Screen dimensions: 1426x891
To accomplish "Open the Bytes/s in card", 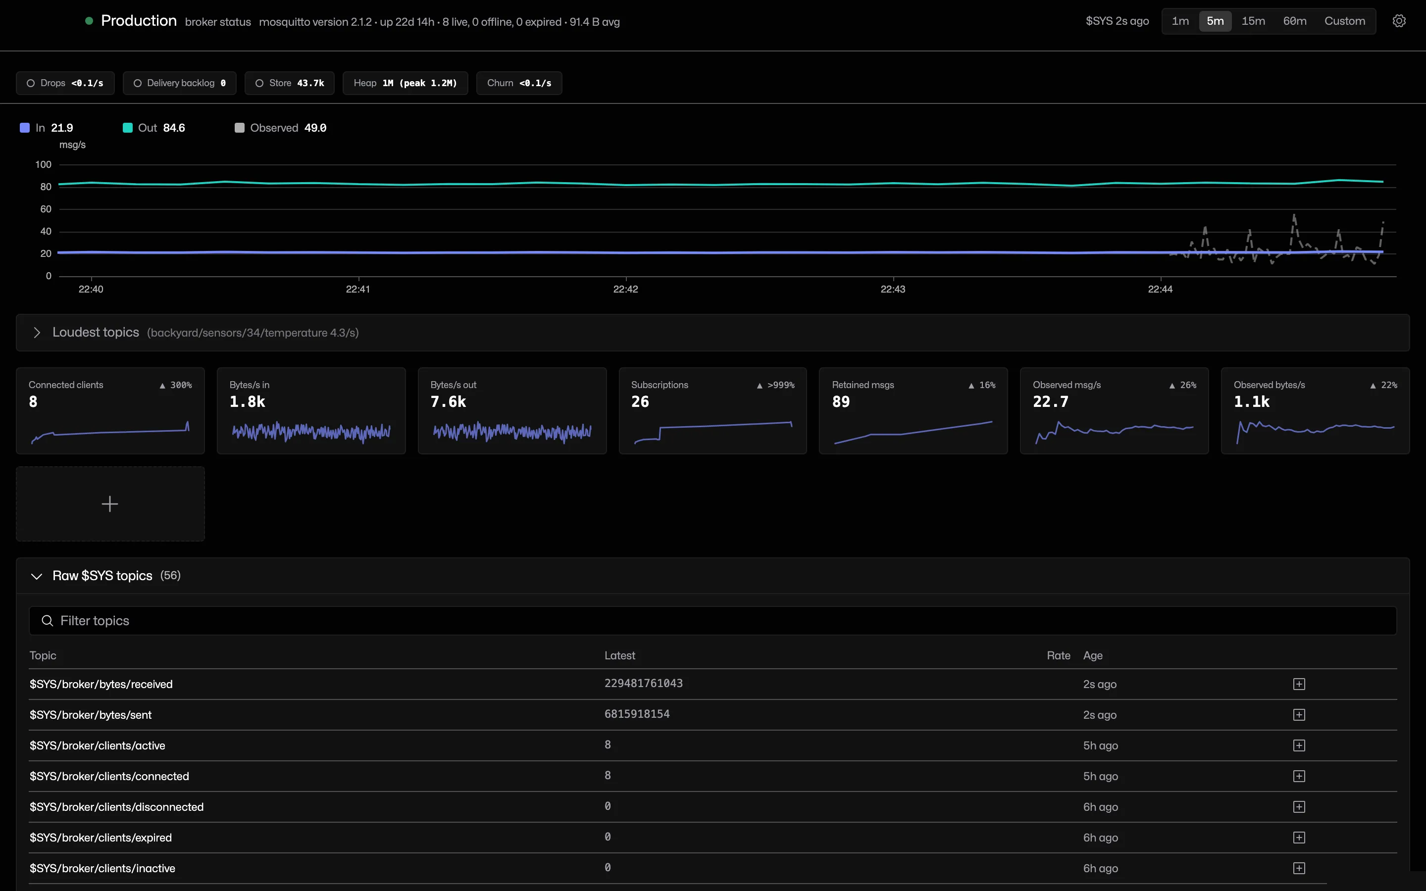I will pyautogui.click(x=311, y=411).
